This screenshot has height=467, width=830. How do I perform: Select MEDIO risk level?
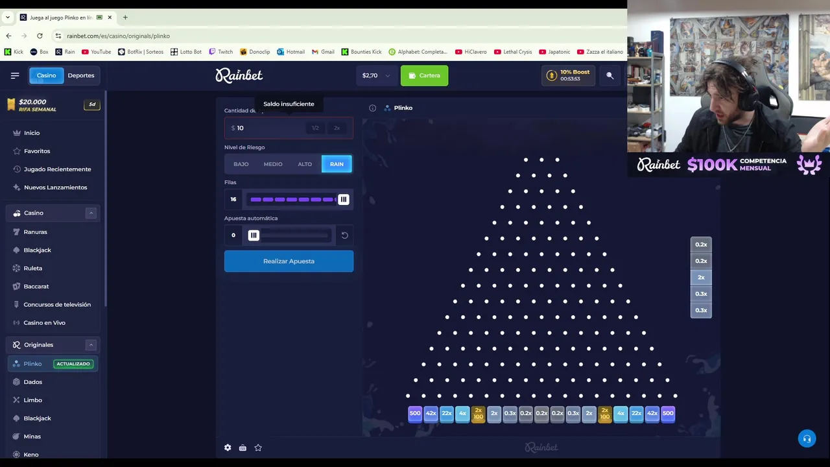click(273, 164)
